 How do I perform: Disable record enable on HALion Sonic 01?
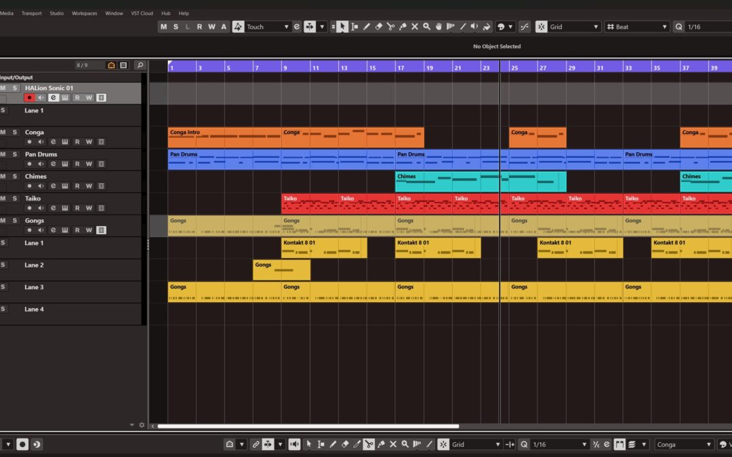tap(29, 98)
